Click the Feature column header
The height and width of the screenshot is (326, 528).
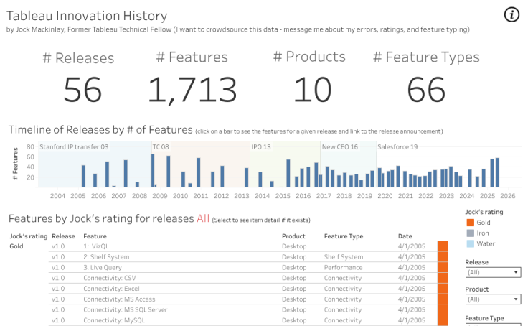point(95,236)
